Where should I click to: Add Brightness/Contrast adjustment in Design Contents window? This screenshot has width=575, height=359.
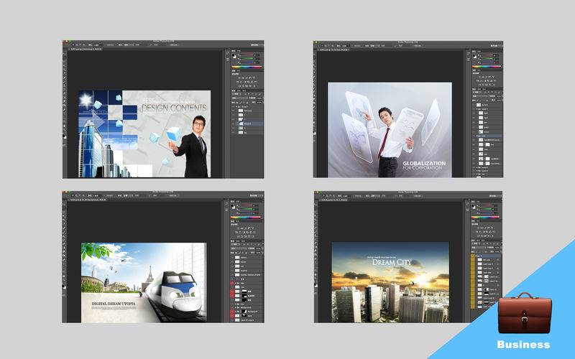[x=239, y=78]
